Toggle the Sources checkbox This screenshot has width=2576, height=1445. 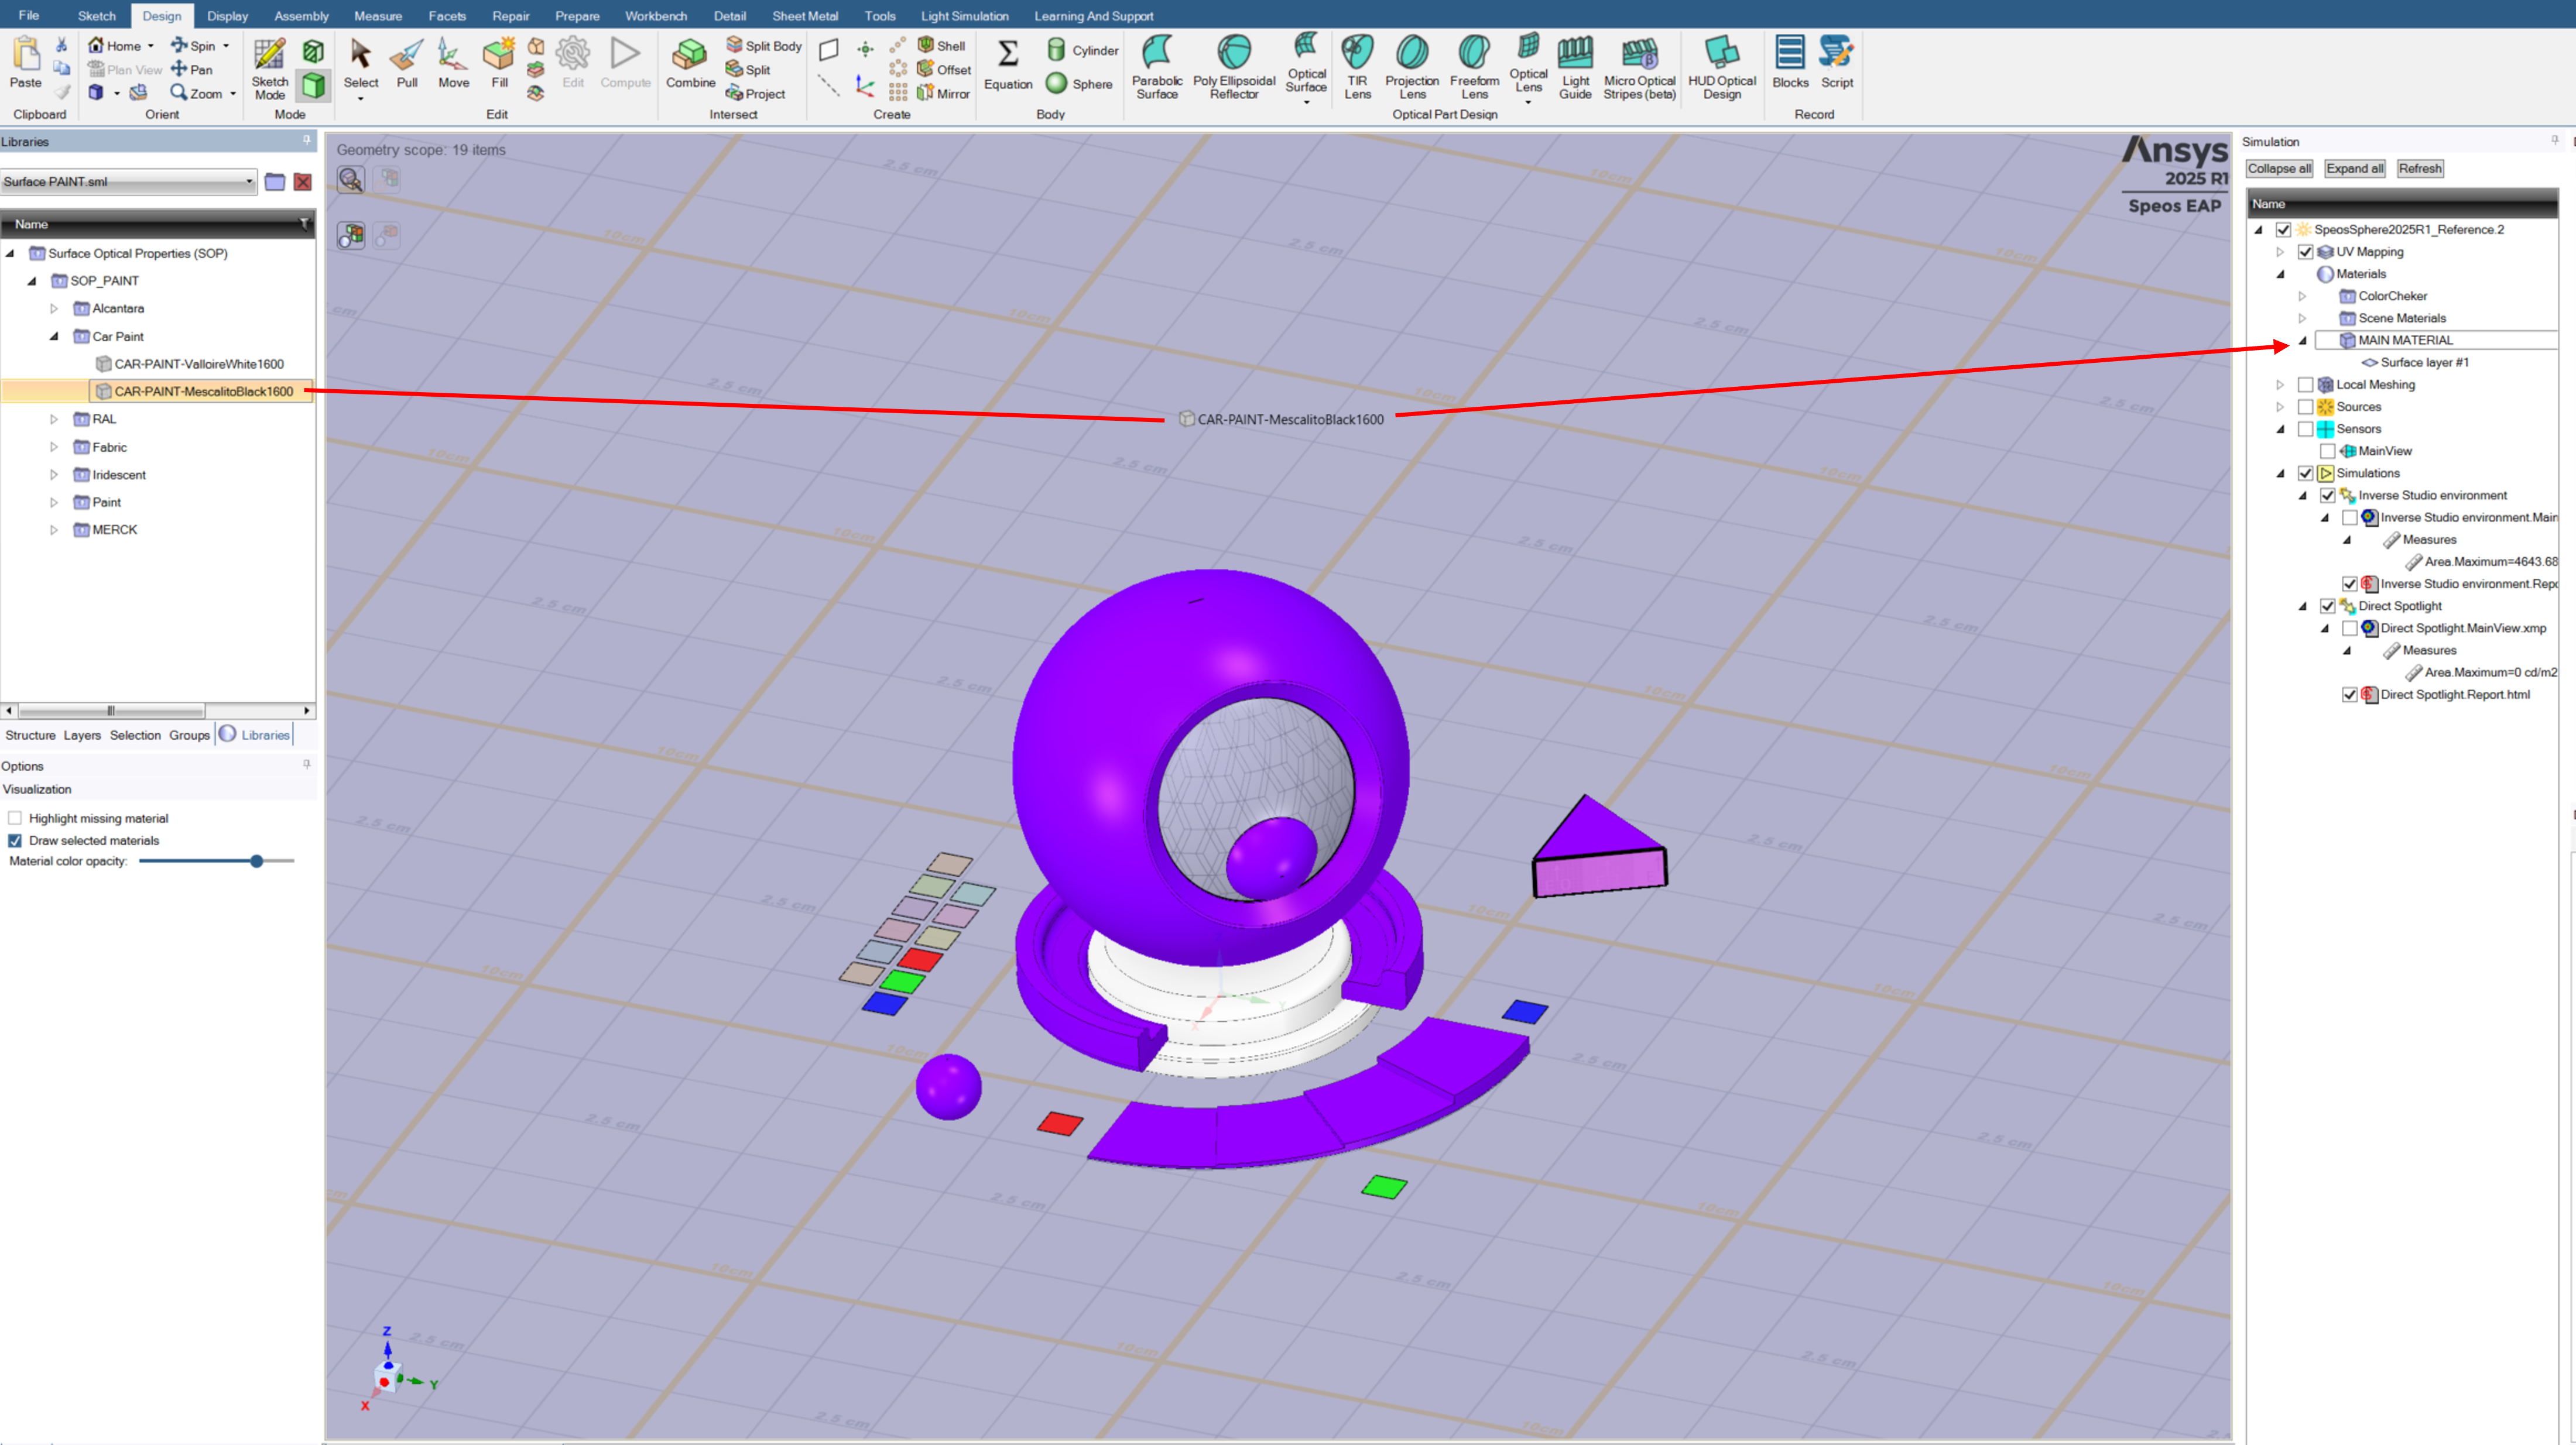point(2305,407)
